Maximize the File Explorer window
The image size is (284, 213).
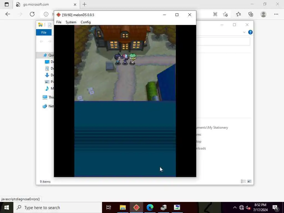pyautogui.click(x=234, y=25)
